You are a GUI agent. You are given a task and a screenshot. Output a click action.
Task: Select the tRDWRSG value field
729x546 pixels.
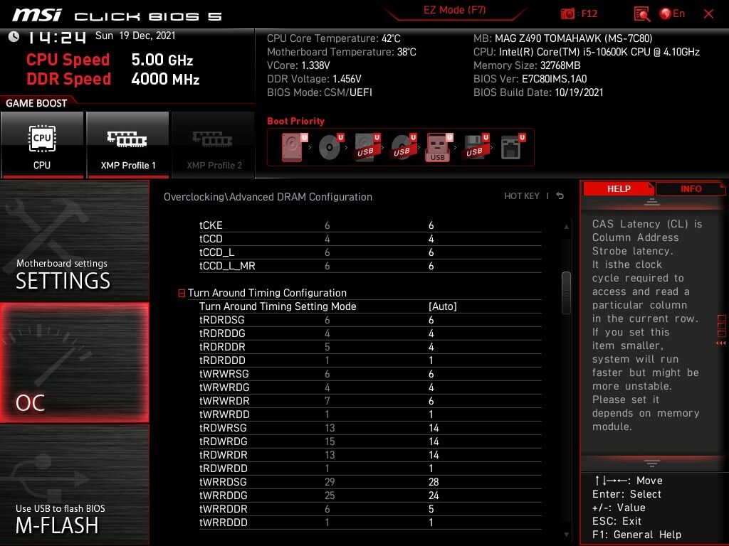(x=434, y=428)
